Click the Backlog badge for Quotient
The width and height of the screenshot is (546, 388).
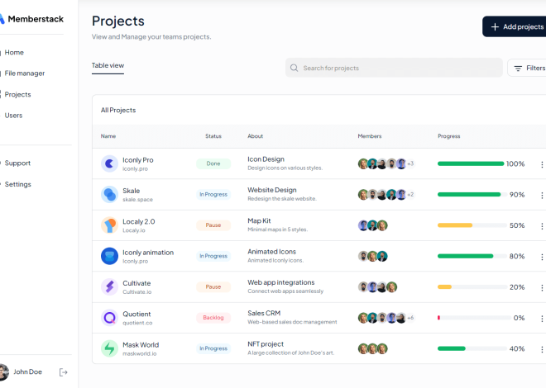213,318
